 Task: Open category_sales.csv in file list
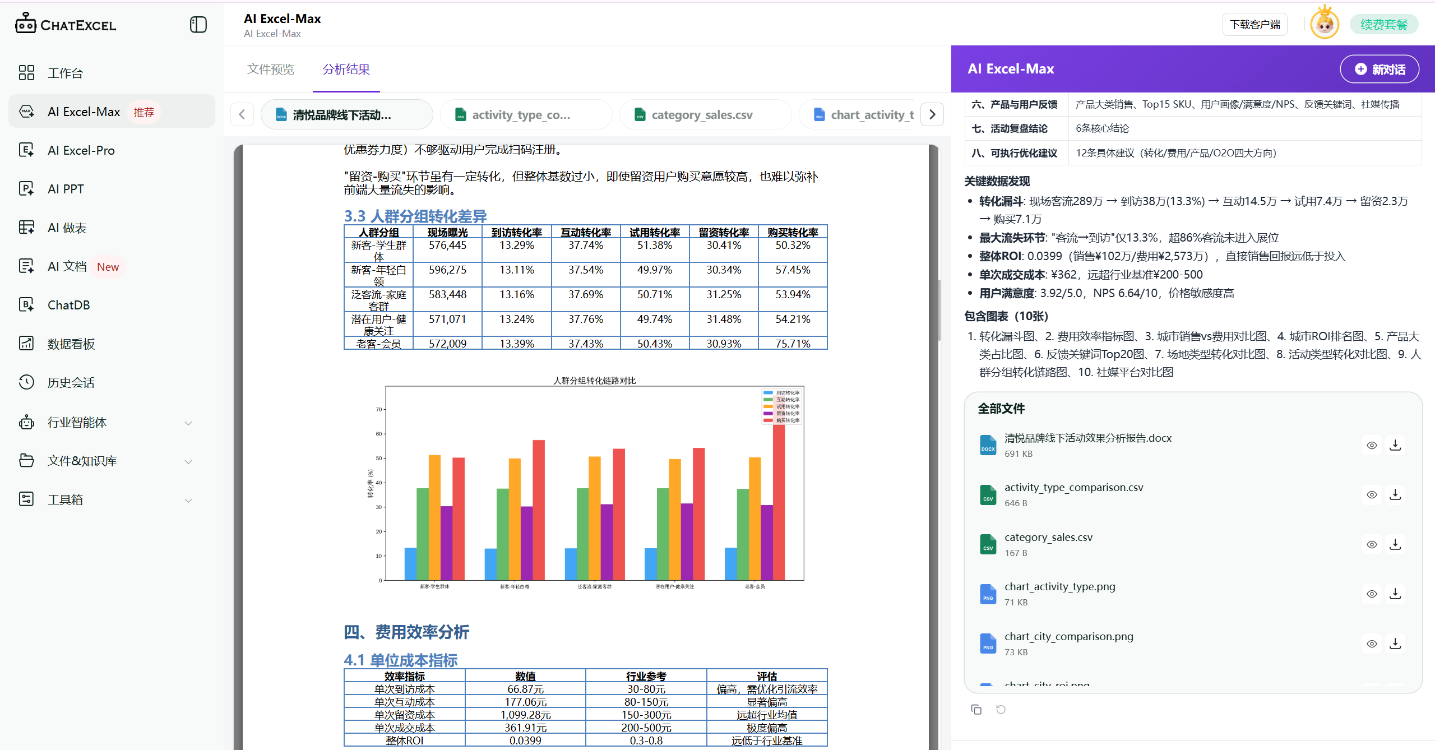1048,538
